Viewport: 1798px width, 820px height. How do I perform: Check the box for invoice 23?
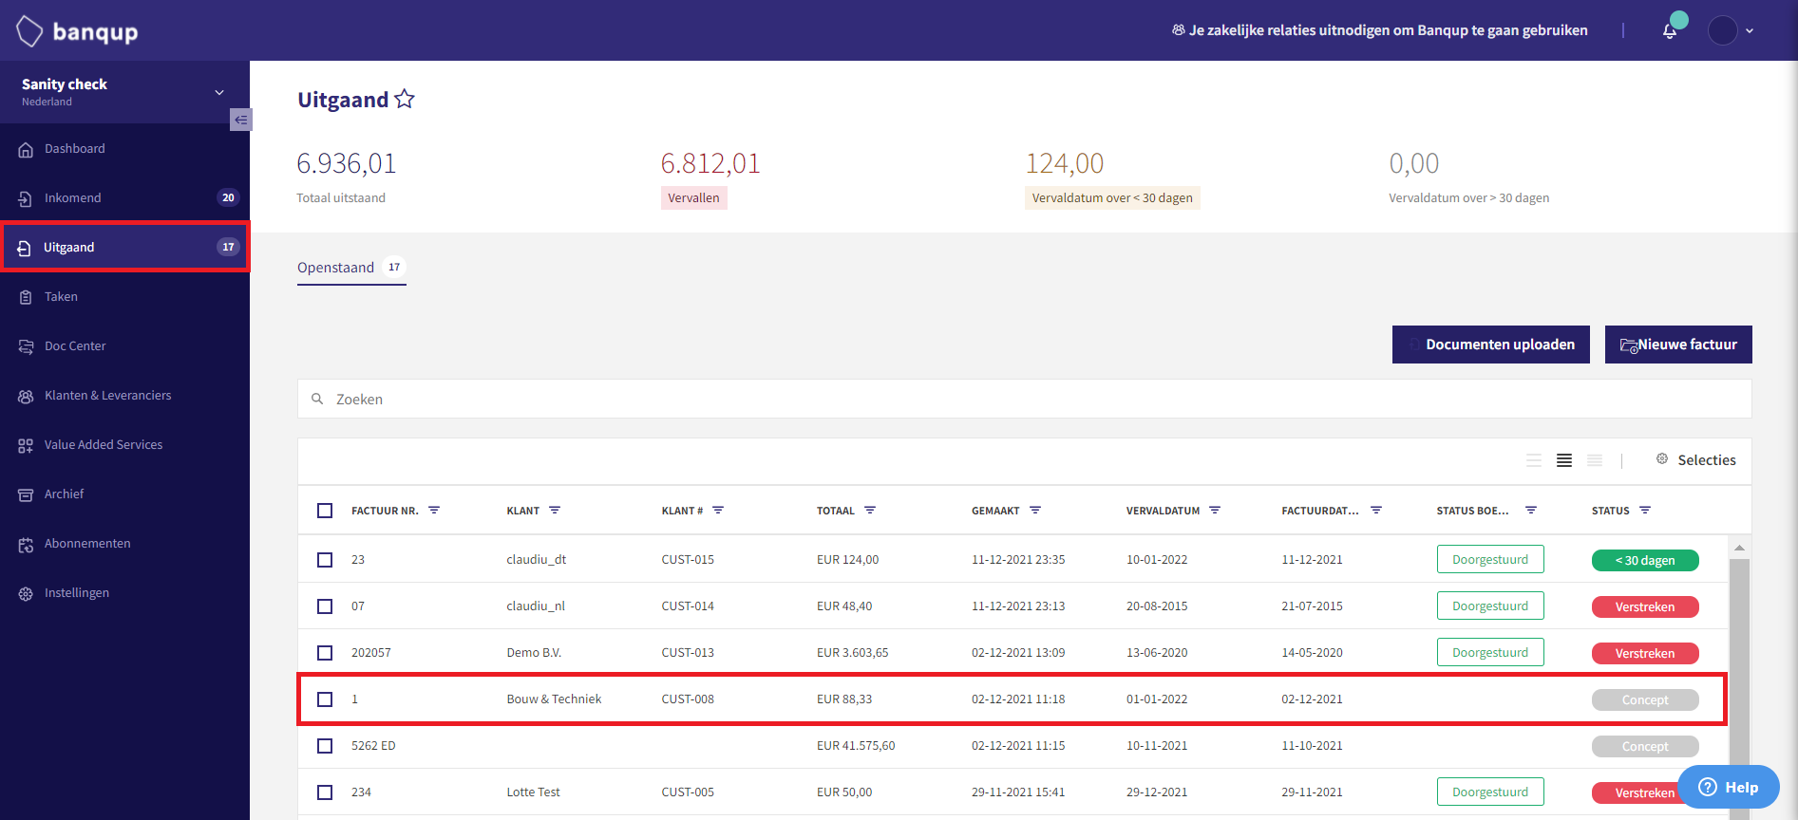coord(325,560)
